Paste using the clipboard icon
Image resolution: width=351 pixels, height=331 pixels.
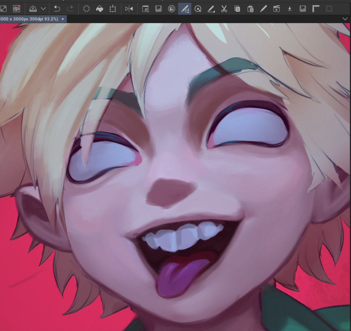pyautogui.click(x=250, y=9)
